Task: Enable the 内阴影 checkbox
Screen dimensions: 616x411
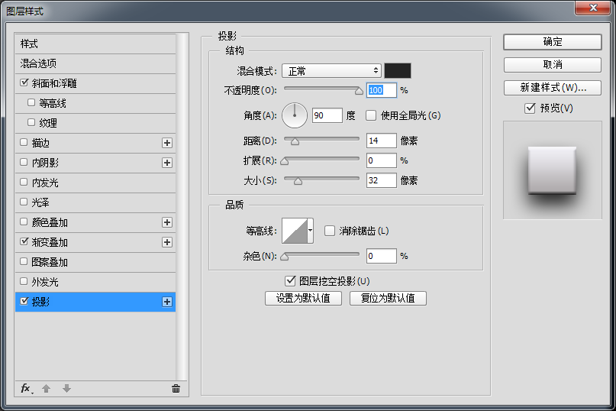Action: (24, 162)
